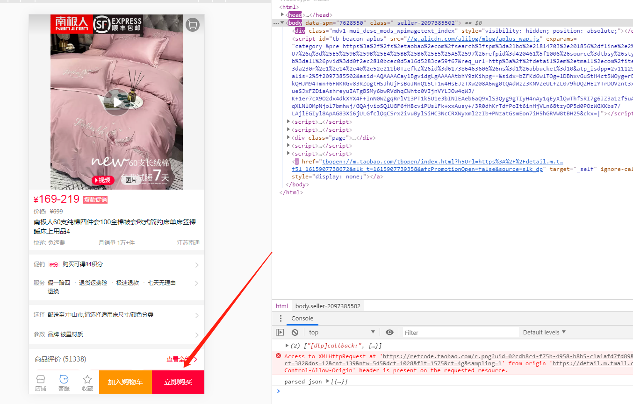Viewport: 633px width, 404px height.
Task: Click the console prompt input line
Action: (x=456, y=391)
